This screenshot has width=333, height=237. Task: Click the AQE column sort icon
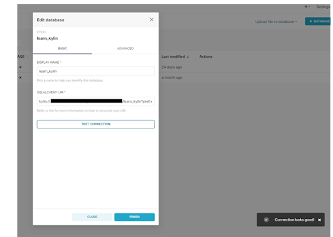tap(28, 56)
